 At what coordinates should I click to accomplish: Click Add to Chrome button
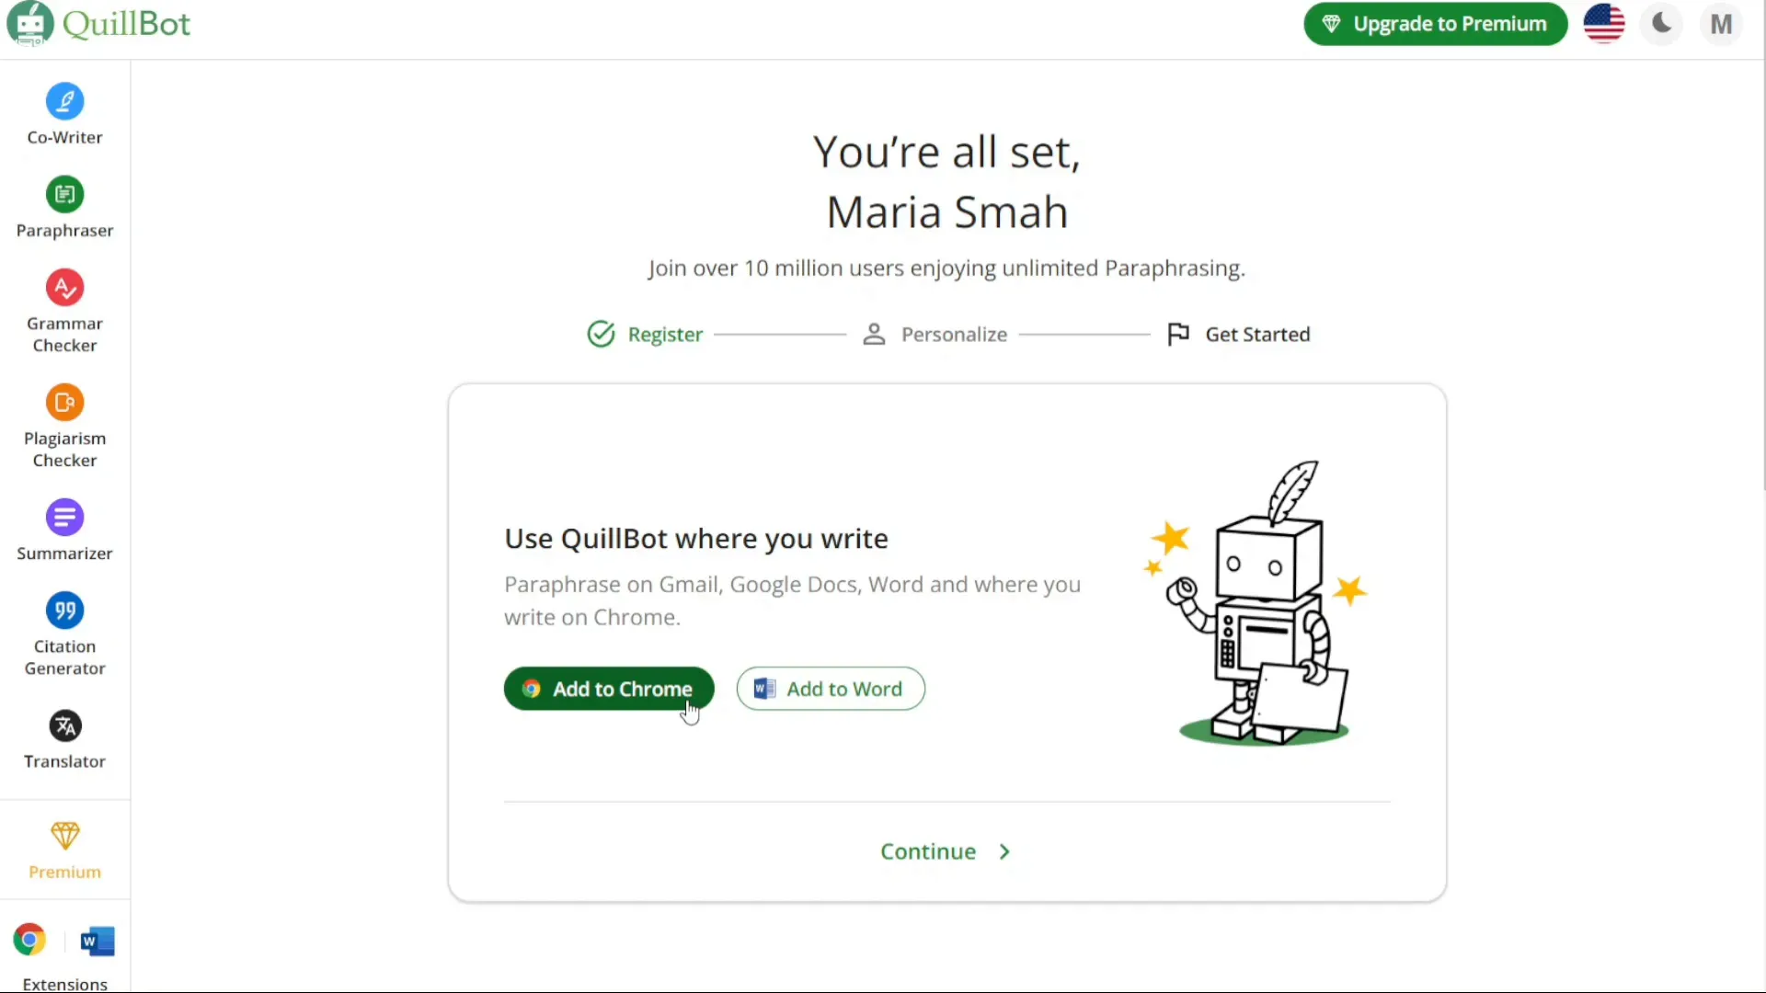609,689
